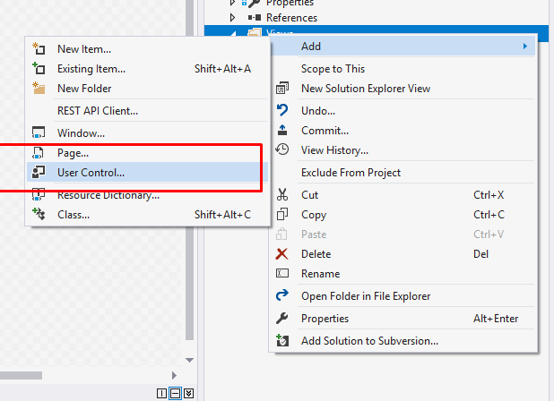Click the Resource Dictionary icon

(38, 194)
